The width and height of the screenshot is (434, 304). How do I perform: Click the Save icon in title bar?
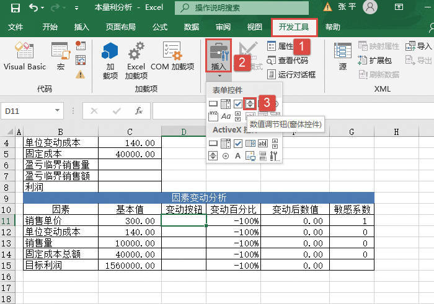click(15, 7)
